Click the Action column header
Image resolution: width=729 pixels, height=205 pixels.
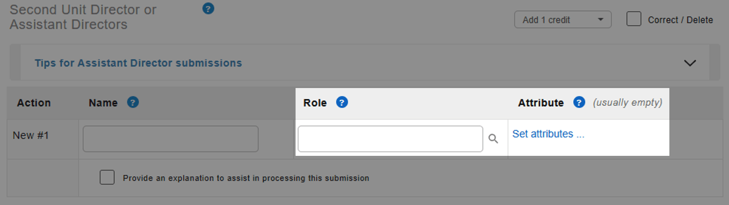[33, 103]
